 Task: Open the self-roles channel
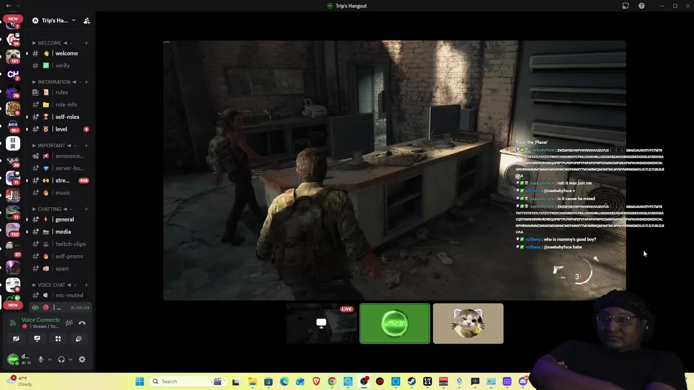click(61, 117)
